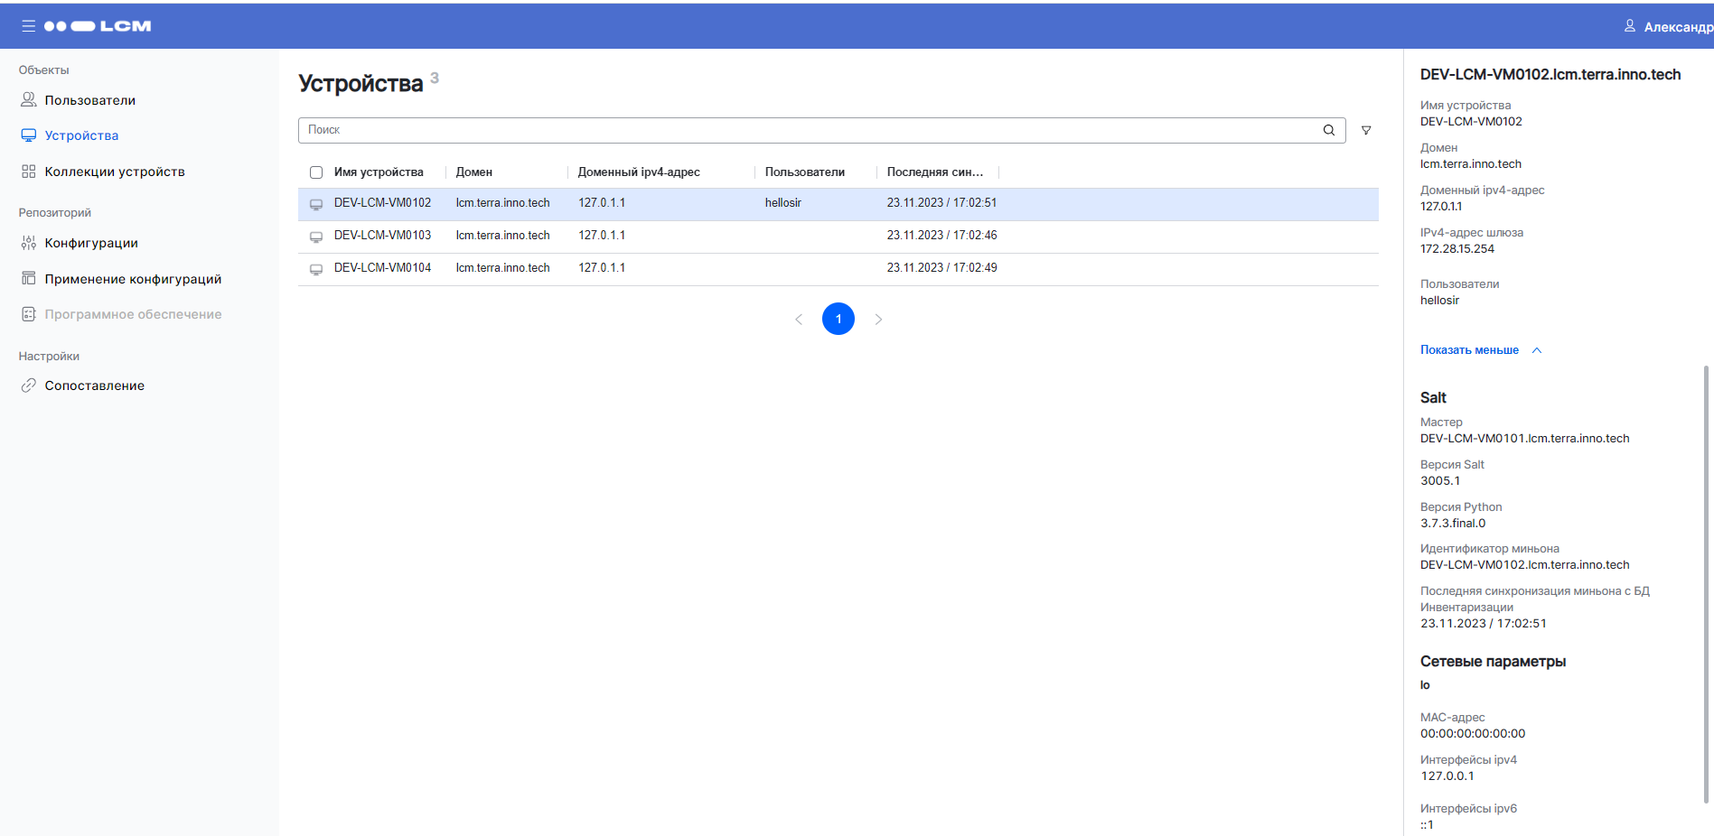Open Пользователи in the sidebar

click(x=89, y=100)
